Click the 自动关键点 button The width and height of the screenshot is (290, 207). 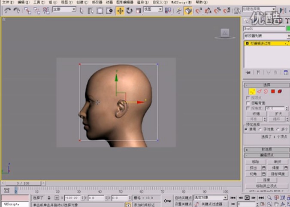coord(183,198)
